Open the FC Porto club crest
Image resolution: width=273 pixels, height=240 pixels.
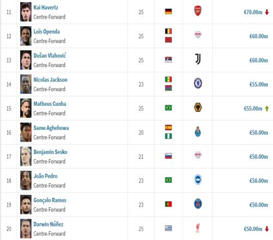198,131
